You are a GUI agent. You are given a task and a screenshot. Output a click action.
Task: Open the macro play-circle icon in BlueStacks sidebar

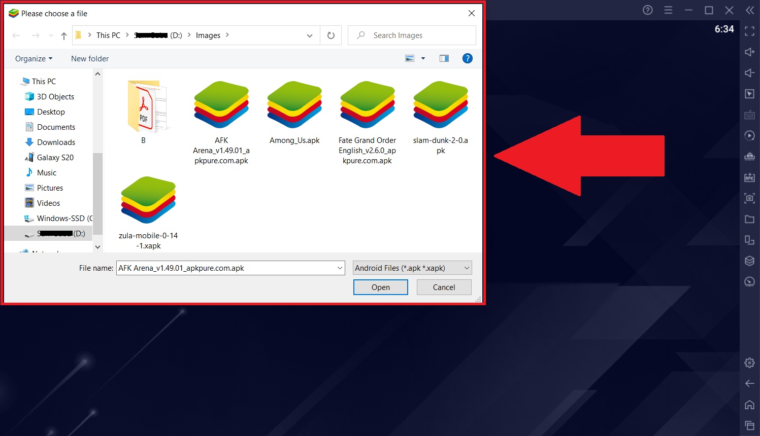click(749, 136)
